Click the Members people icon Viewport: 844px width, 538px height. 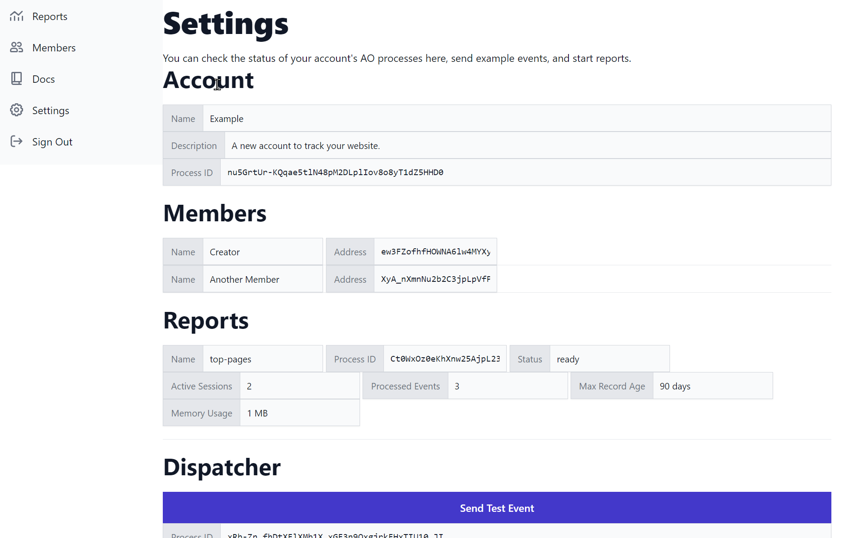coord(17,47)
